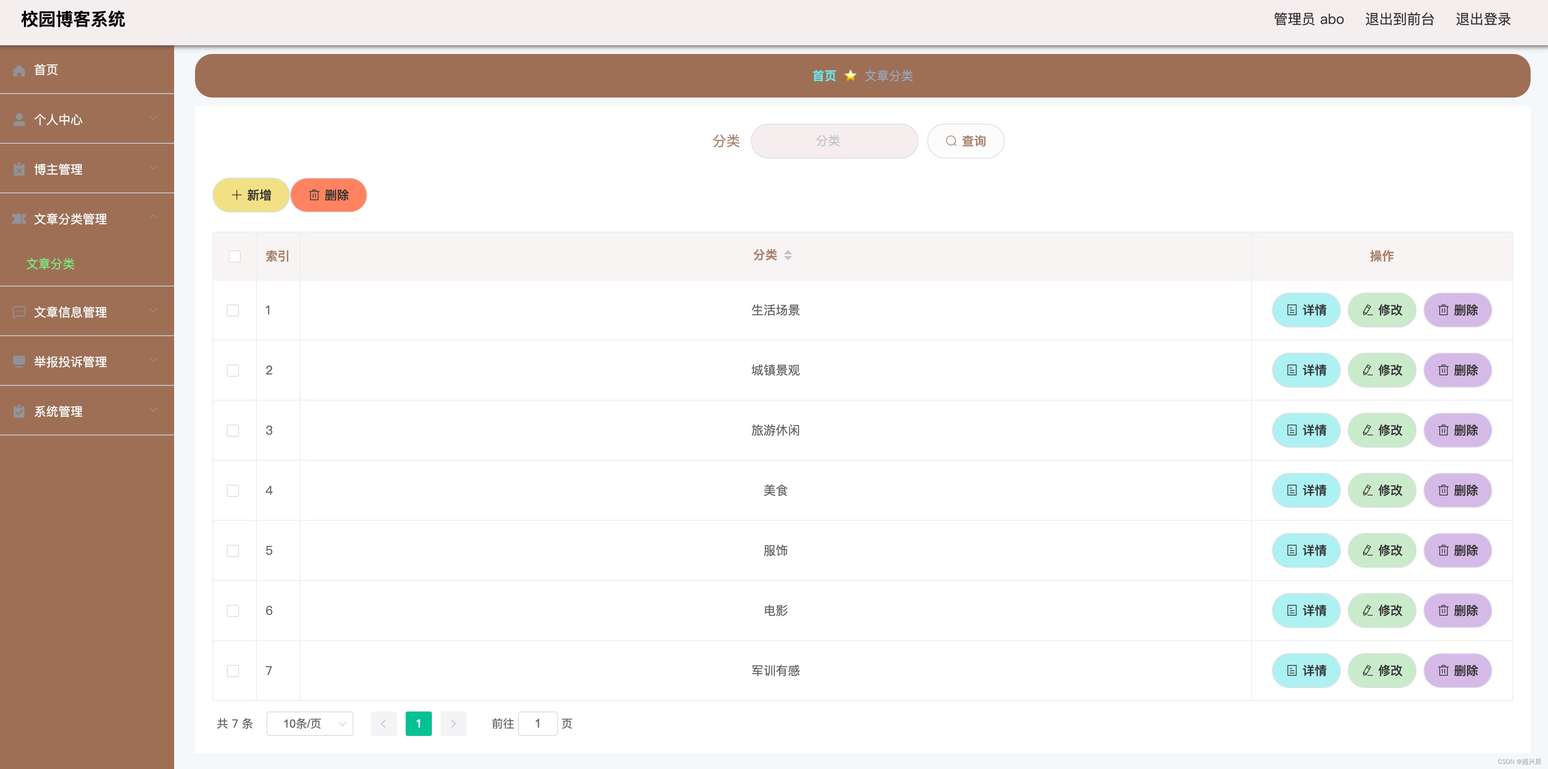Image resolution: width=1548 pixels, height=769 pixels.
Task: Delete the 美食 category
Action: click(x=1457, y=490)
